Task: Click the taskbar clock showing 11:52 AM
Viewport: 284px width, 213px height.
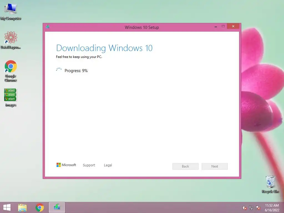Action: click(272, 207)
